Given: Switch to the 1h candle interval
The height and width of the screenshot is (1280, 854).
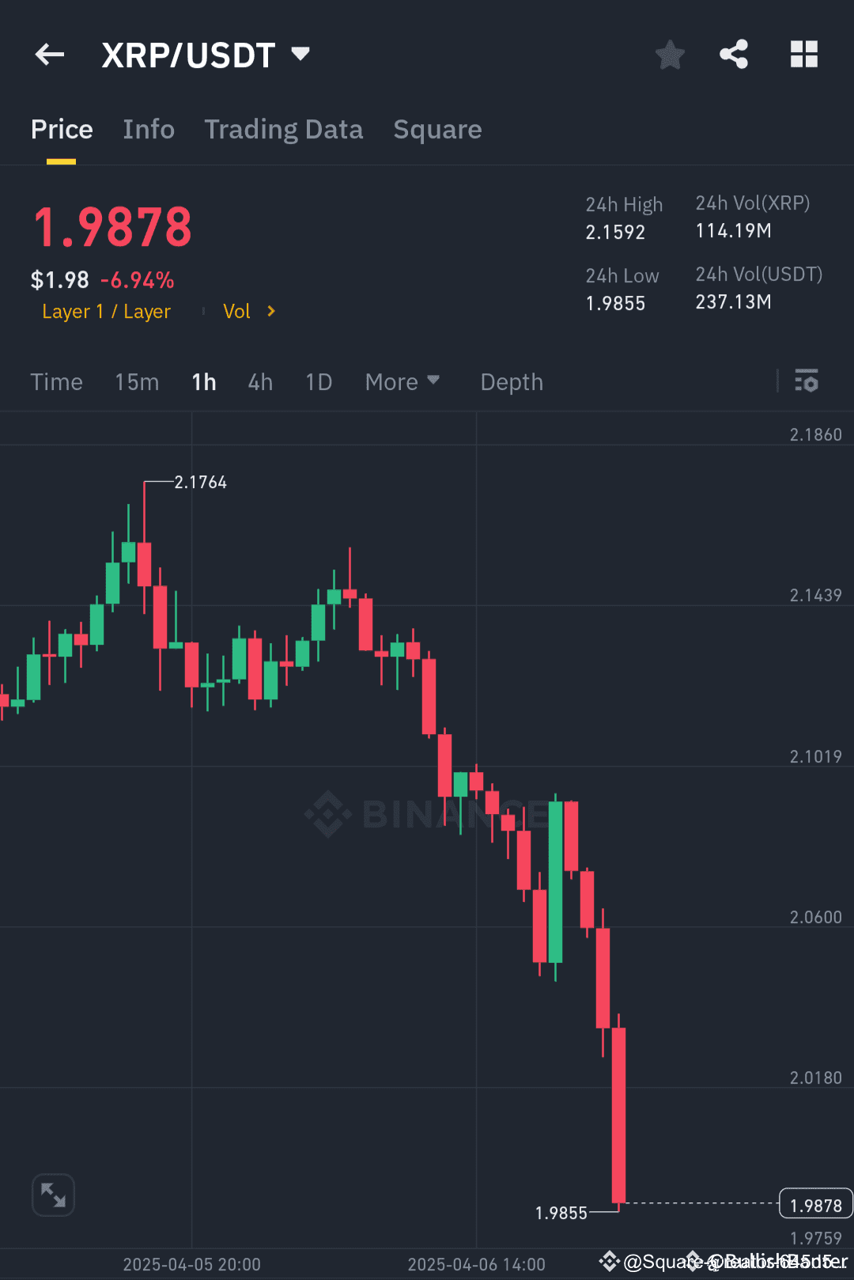Looking at the screenshot, I should click(x=203, y=381).
